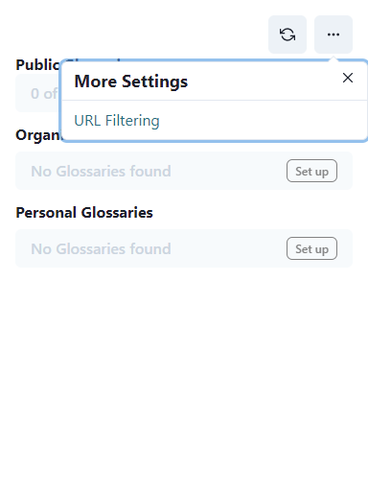Click the More Settings popup title

coord(131,82)
